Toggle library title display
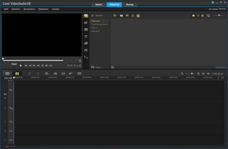 click(x=193, y=16)
